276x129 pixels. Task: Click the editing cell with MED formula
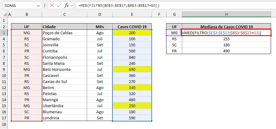click(x=226, y=33)
